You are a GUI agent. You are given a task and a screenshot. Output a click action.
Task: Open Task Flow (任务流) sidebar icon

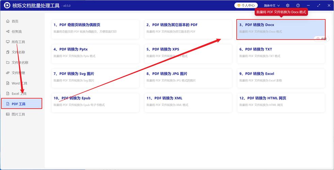pos(8,32)
